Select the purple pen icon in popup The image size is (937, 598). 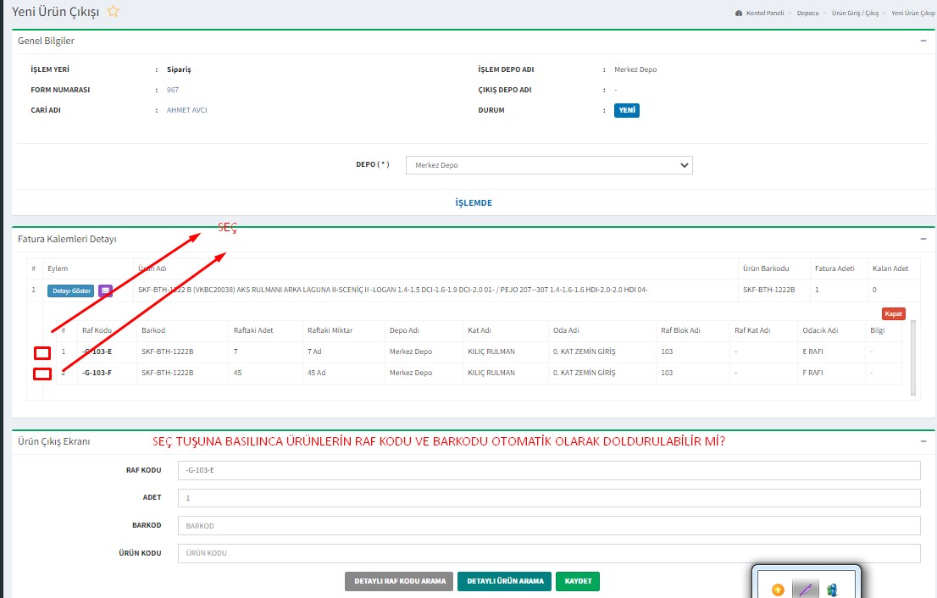pos(805,590)
